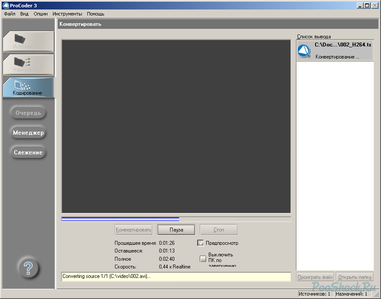Click the Очередь button
The height and width of the screenshot is (299, 381).
pyautogui.click(x=28, y=113)
